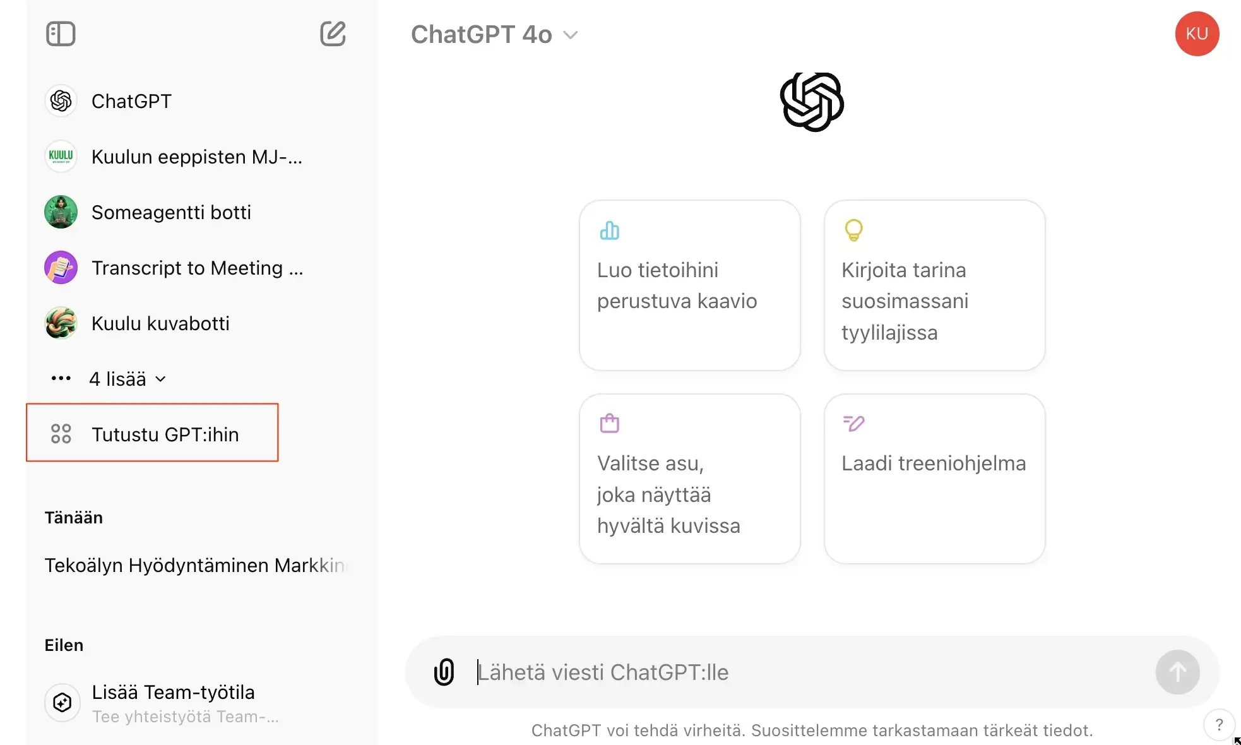The width and height of the screenshot is (1241, 745).
Task: Click the OpenAI logo above the suggestions
Action: click(811, 102)
